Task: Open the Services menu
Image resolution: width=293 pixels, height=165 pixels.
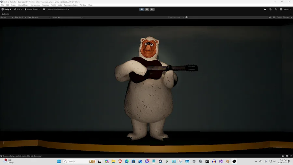Action: pos(45,5)
